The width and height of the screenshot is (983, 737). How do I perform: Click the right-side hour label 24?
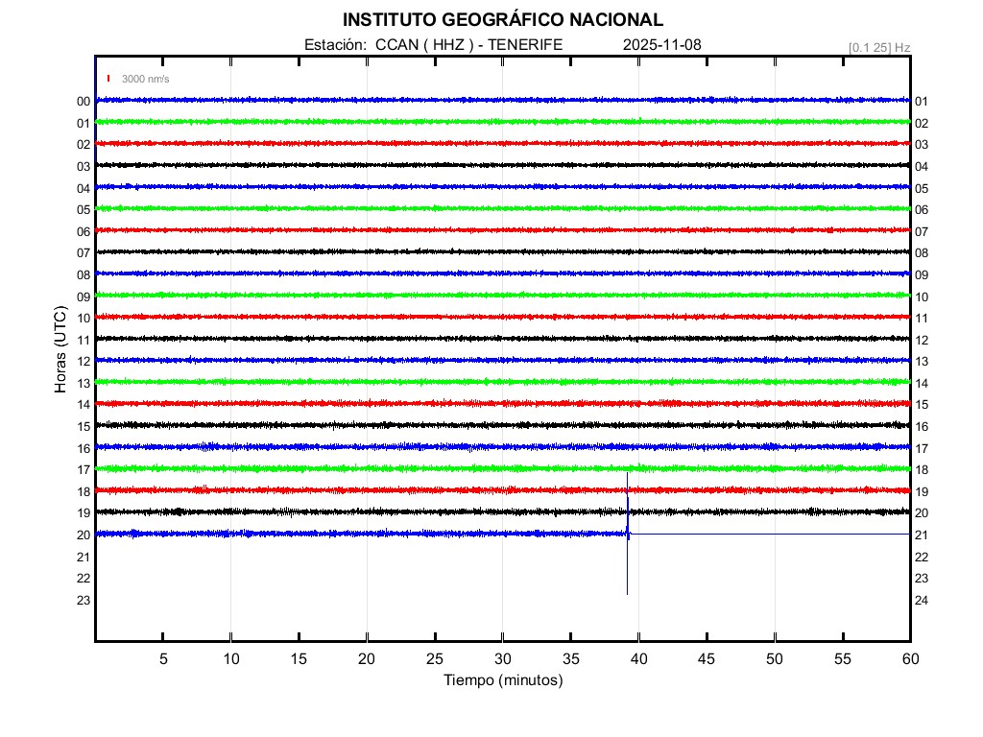[x=922, y=601]
